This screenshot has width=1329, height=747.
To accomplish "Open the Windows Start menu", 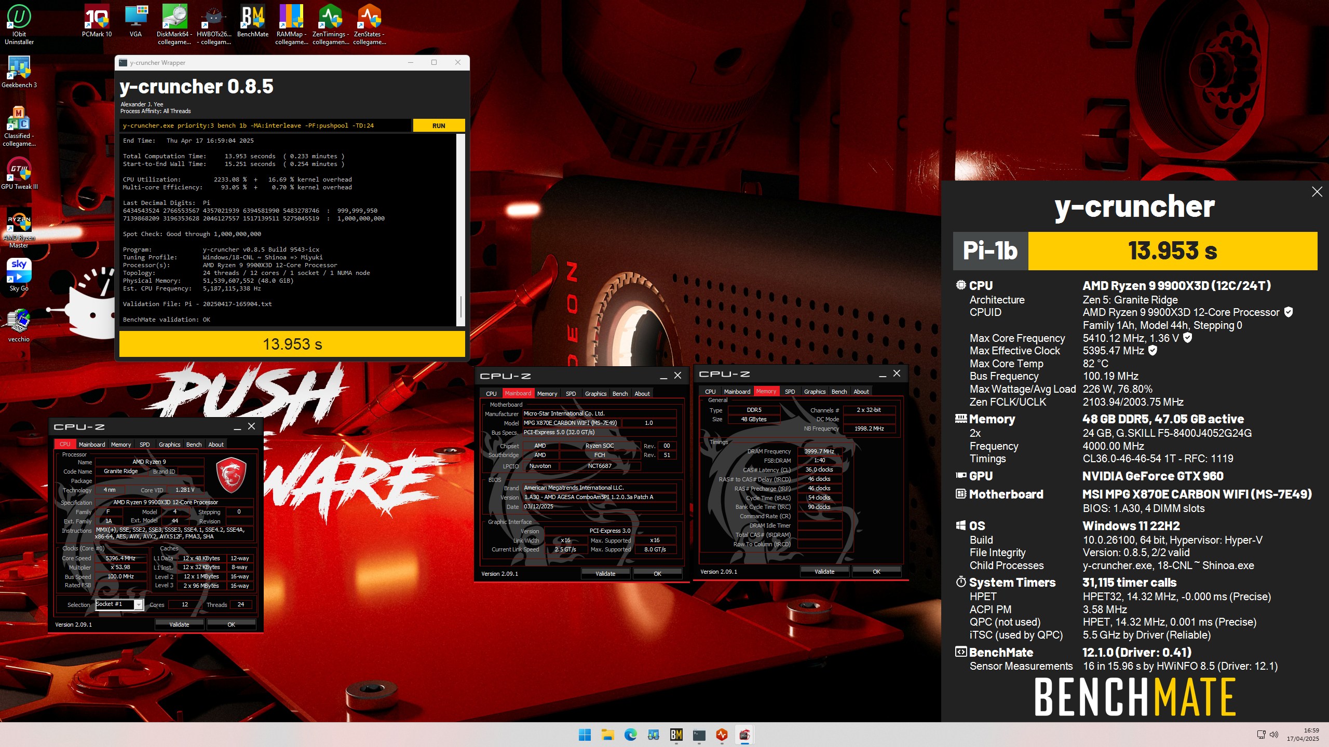I will 585,735.
